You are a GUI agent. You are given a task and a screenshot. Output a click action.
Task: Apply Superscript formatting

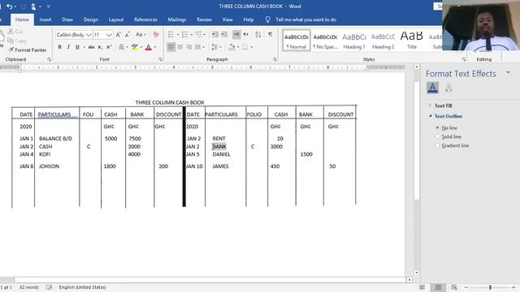(x=109, y=47)
